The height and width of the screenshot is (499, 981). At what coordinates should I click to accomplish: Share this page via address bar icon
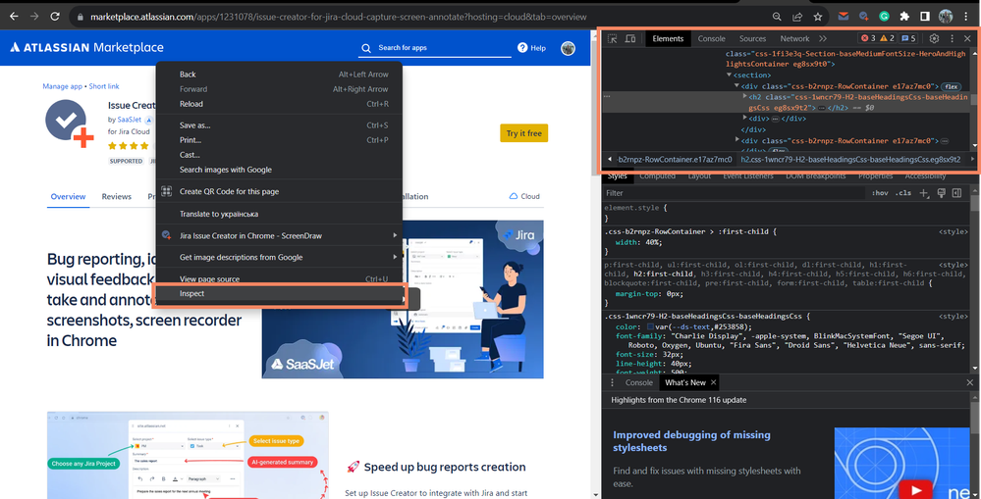coord(797,17)
